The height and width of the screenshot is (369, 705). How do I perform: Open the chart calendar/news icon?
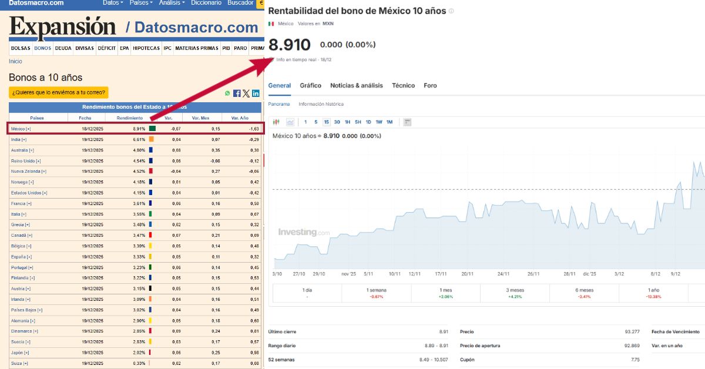(x=407, y=122)
